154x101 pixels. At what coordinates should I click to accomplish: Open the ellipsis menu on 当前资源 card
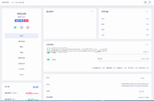147,44
